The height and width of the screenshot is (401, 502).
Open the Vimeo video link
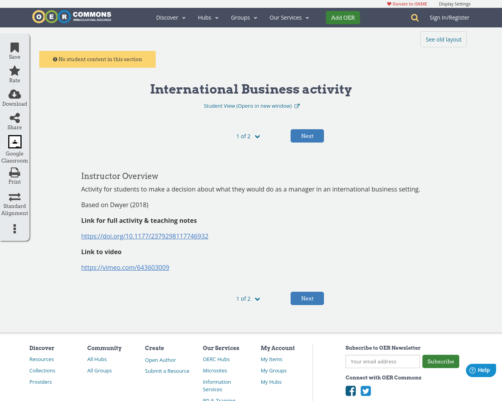click(x=125, y=267)
